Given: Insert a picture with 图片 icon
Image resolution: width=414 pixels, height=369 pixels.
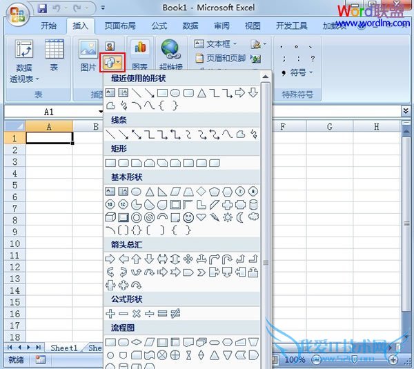Looking at the screenshot, I should point(88,55).
